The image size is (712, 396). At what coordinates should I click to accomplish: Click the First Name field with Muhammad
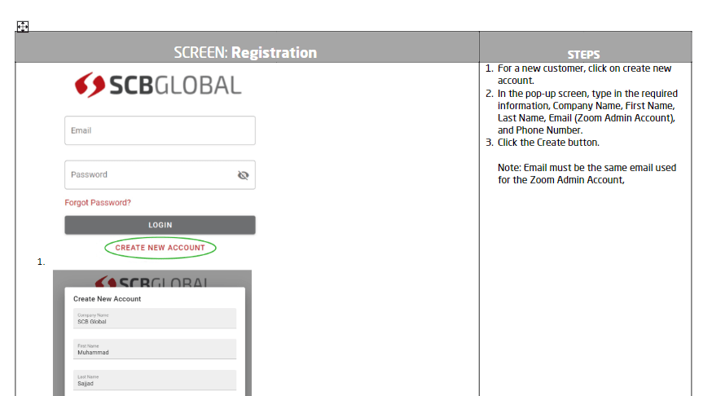pos(155,350)
